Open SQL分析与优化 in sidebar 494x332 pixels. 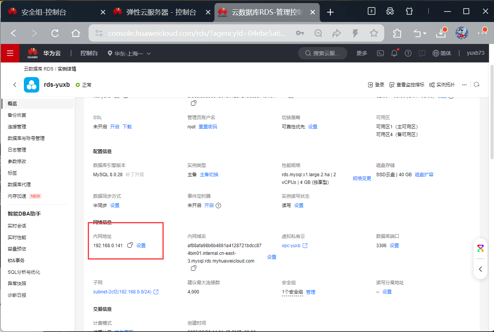click(x=24, y=272)
